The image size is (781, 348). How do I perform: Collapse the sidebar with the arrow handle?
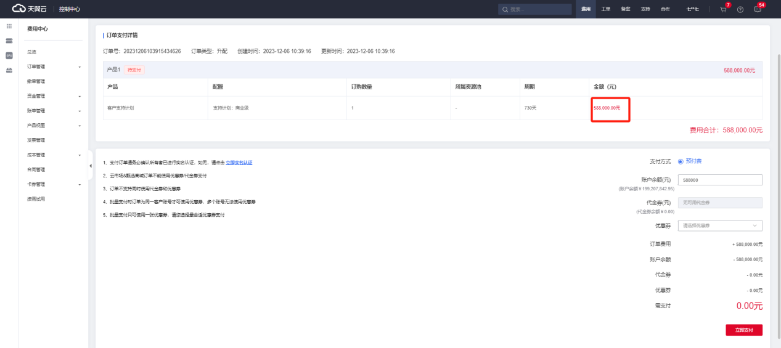point(91,166)
